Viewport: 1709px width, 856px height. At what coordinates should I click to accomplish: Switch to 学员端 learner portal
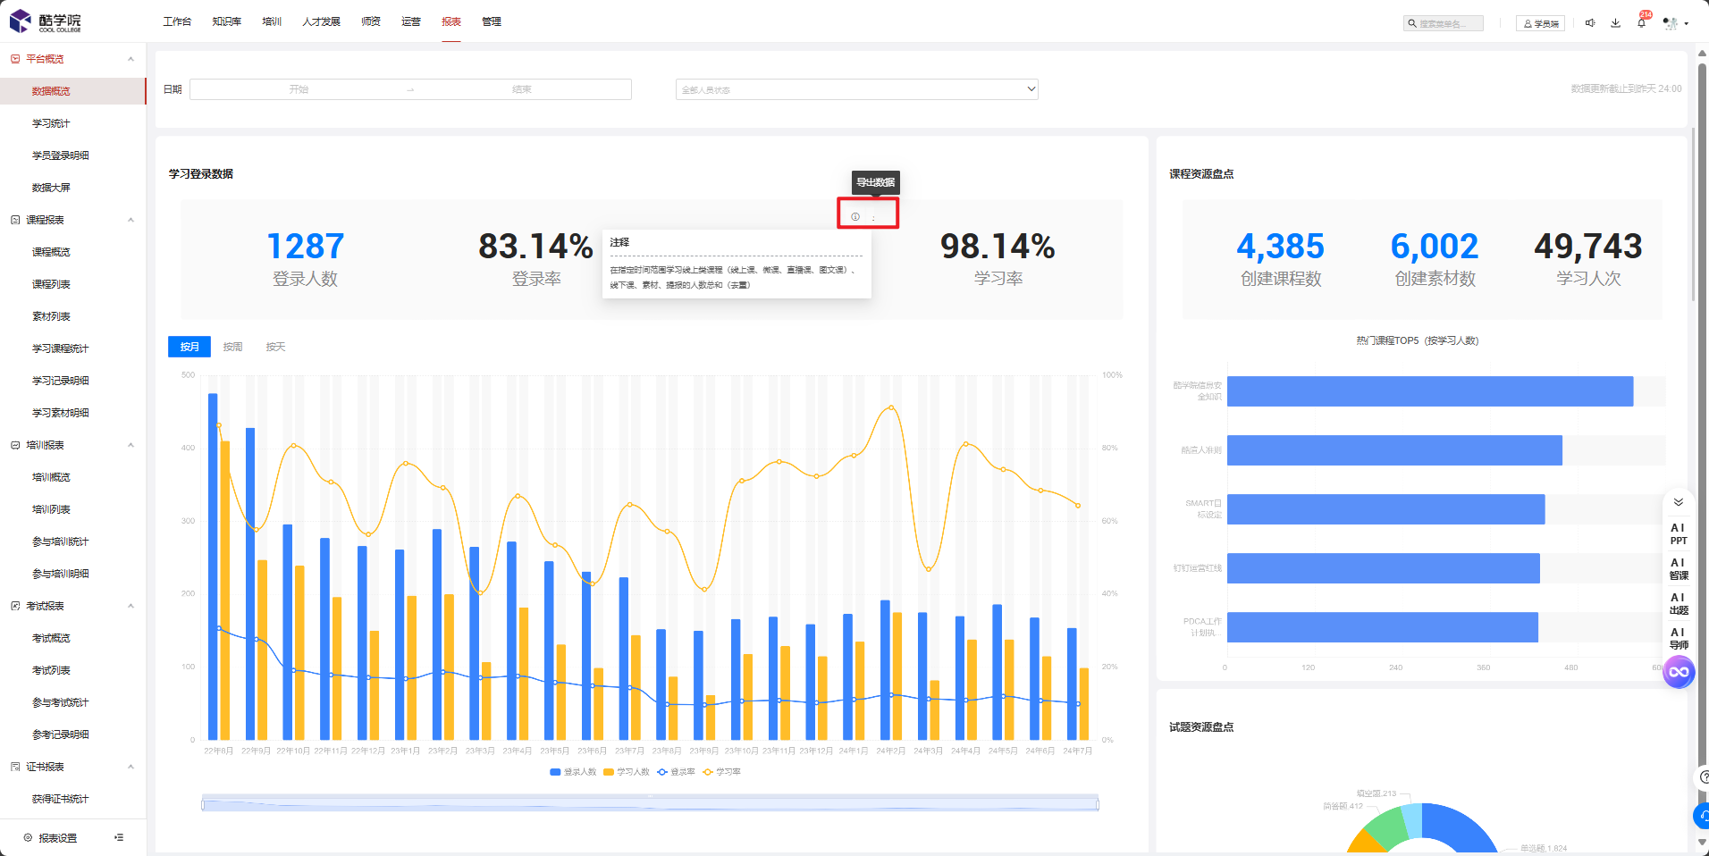1541,24
